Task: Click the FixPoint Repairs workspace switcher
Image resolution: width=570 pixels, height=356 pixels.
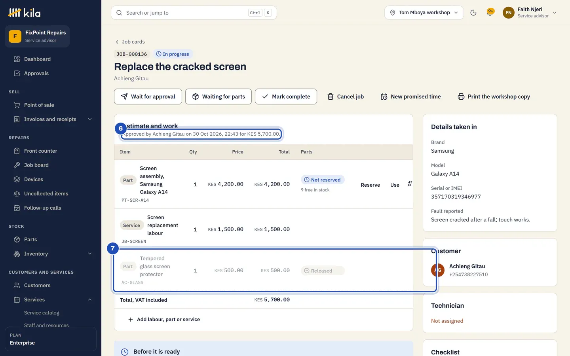Action: coord(37,36)
